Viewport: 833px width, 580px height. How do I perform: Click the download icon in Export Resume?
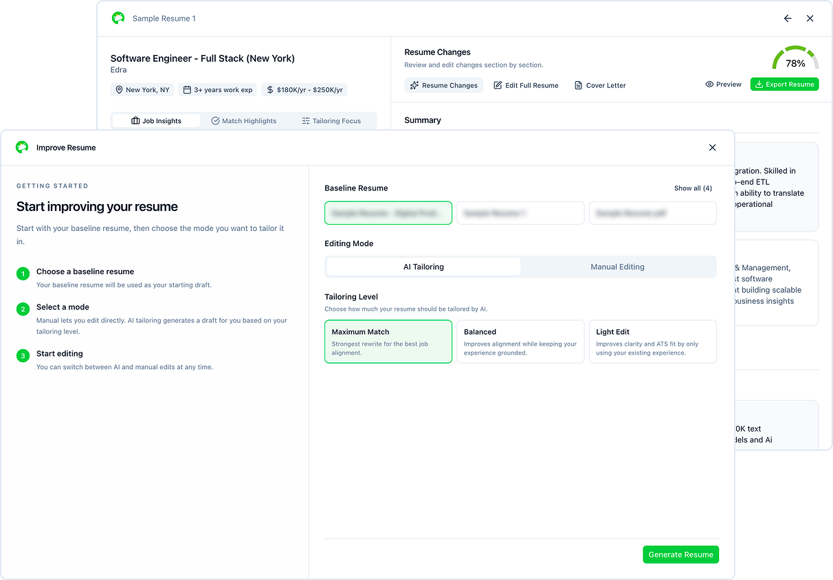coord(759,85)
